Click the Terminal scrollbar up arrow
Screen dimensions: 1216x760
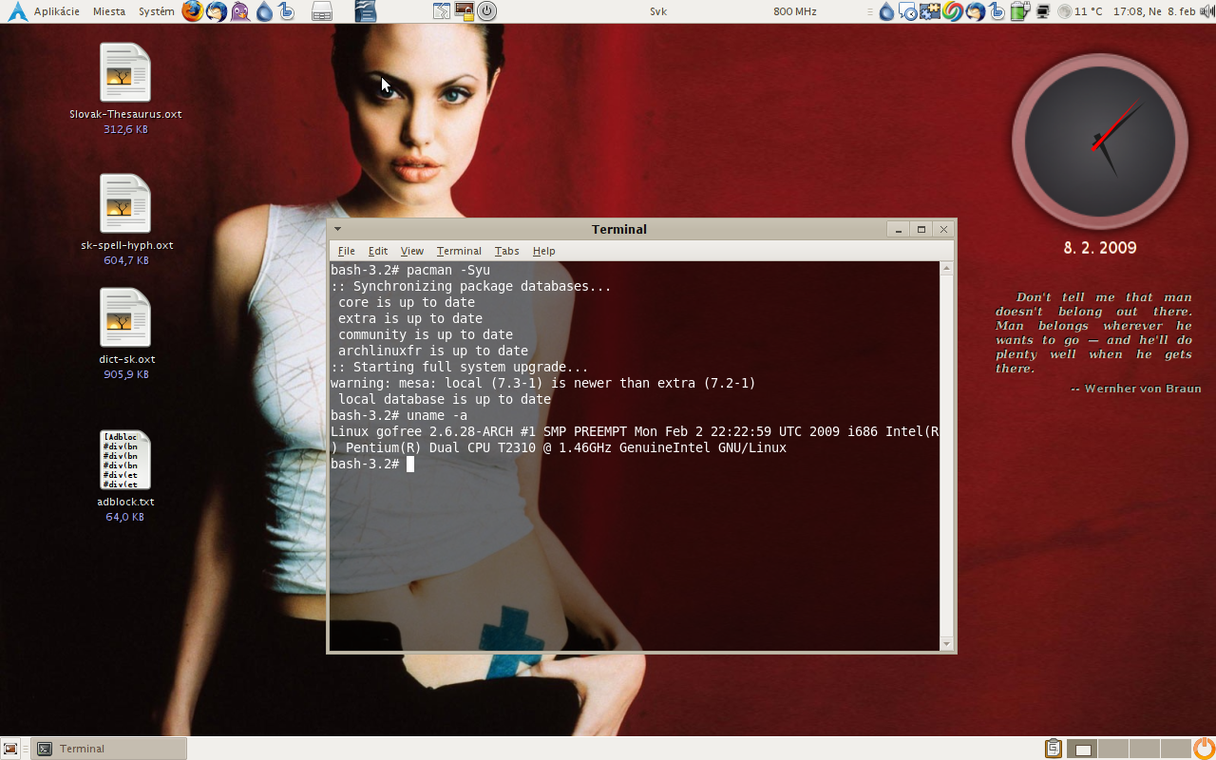[946, 269]
